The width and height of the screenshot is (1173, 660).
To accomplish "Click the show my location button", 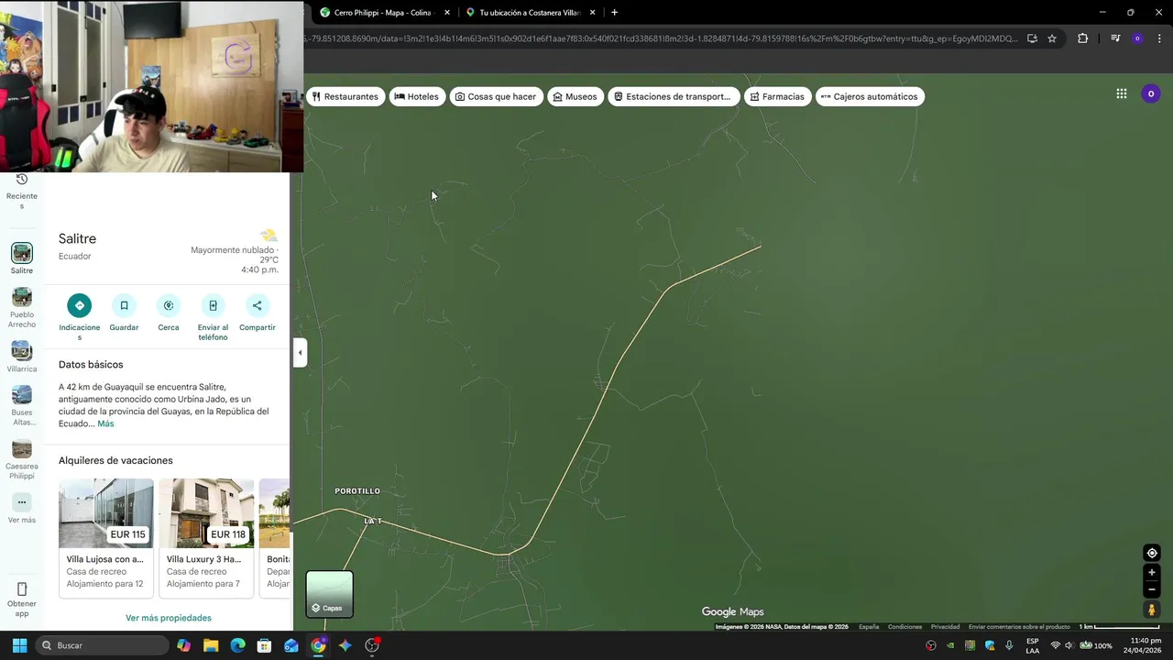I will pyautogui.click(x=1152, y=553).
